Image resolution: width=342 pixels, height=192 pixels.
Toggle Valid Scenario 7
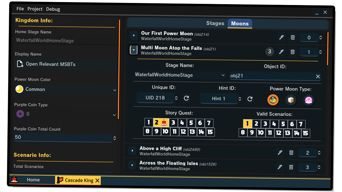coord(301,124)
